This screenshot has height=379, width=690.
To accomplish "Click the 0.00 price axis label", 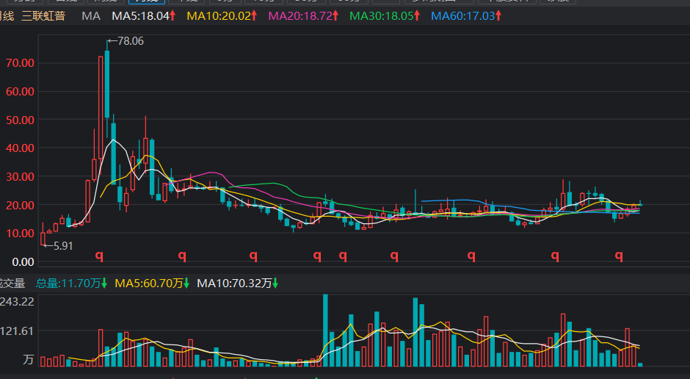I will 23,261.
